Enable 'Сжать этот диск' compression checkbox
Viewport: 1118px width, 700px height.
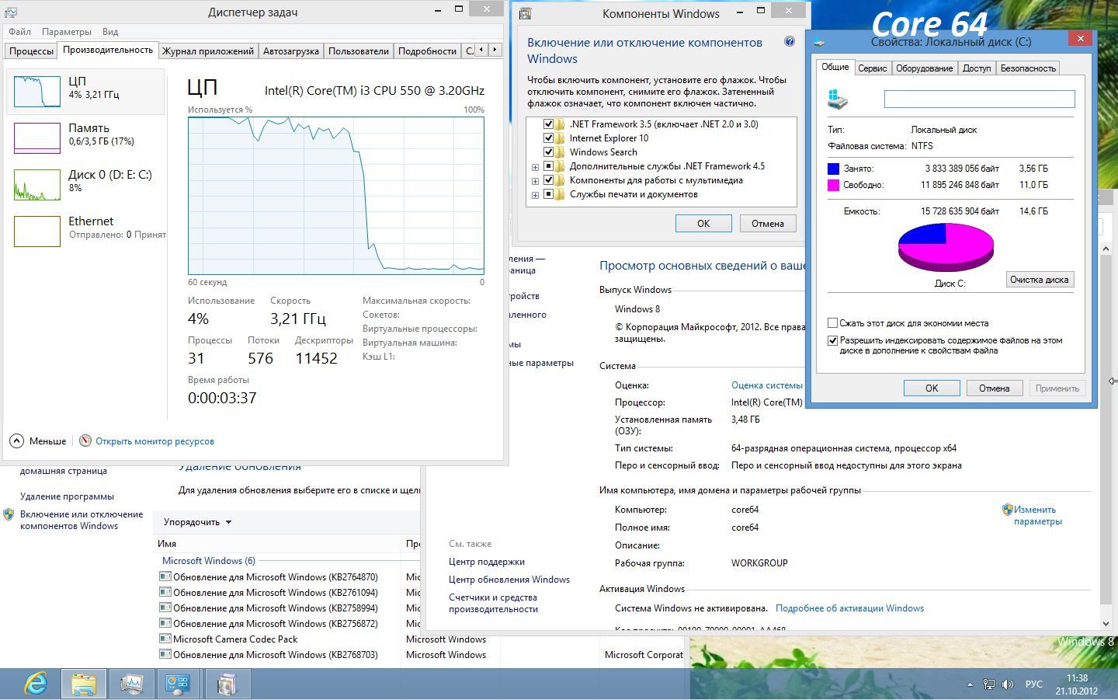833,323
